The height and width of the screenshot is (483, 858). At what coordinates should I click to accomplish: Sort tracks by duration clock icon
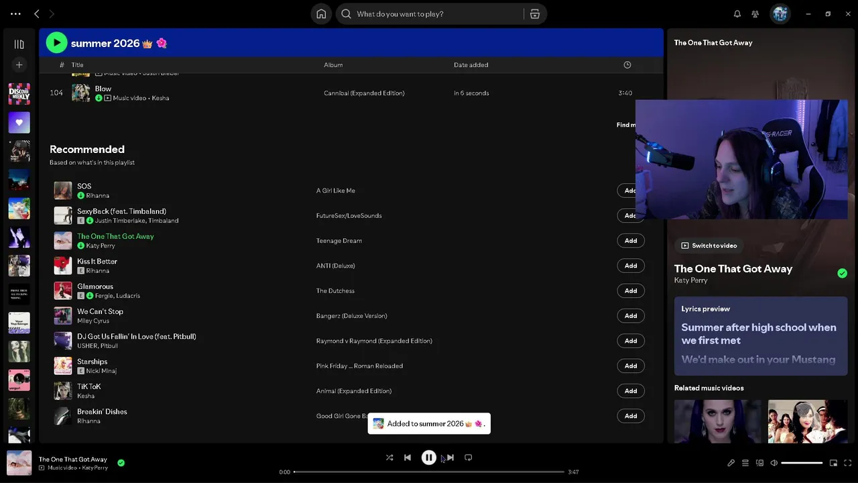[627, 65]
